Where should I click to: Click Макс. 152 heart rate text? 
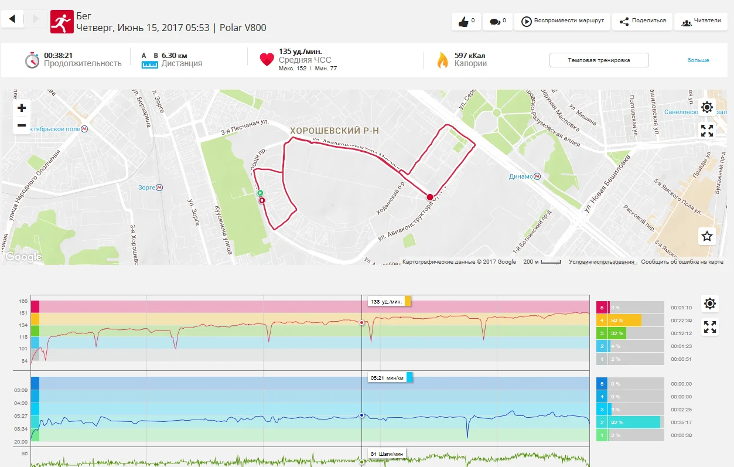pos(293,69)
